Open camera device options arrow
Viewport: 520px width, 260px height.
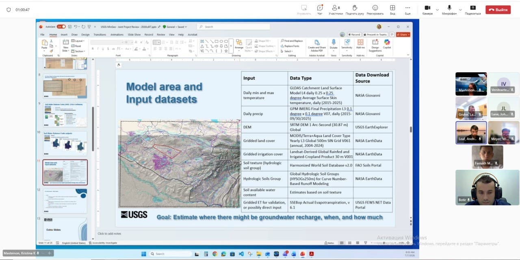pyautogui.click(x=437, y=10)
